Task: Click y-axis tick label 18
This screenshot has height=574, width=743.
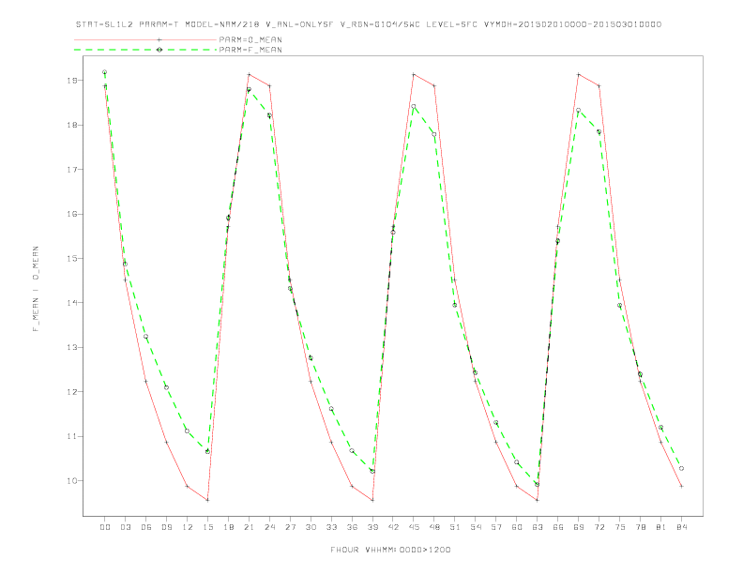Action: point(72,125)
